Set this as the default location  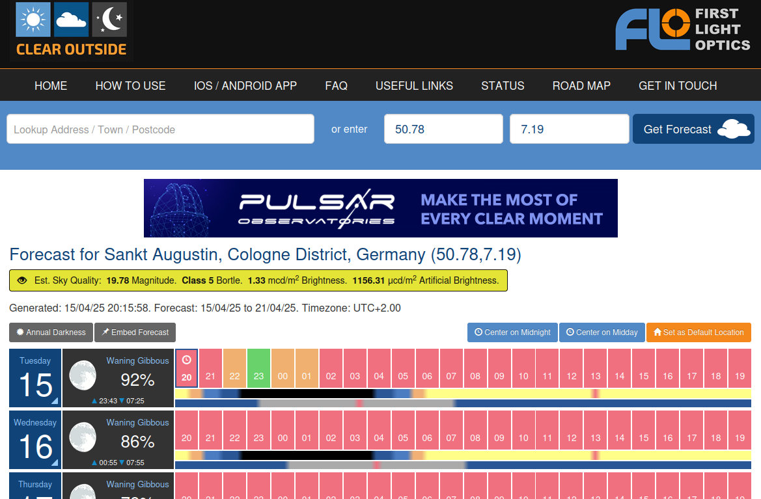tap(699, 332)
